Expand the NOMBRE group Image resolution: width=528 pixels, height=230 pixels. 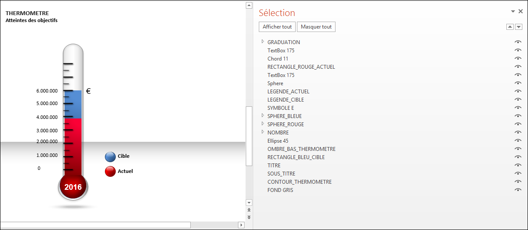[263, 132]
